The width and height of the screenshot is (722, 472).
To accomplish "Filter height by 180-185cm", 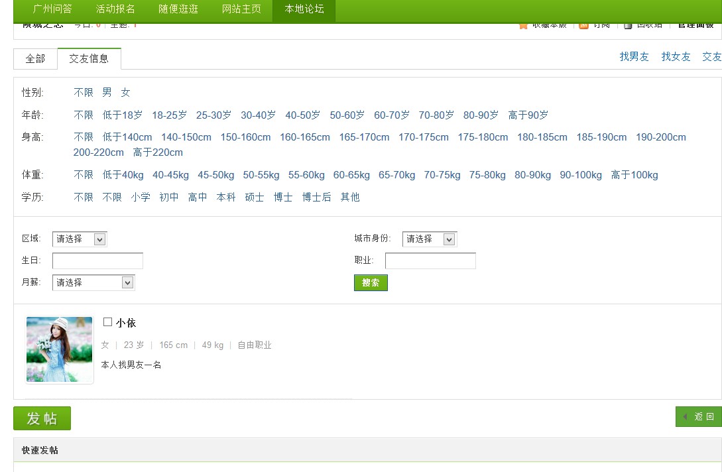I will pyautogui.click(x=542, y=137).
